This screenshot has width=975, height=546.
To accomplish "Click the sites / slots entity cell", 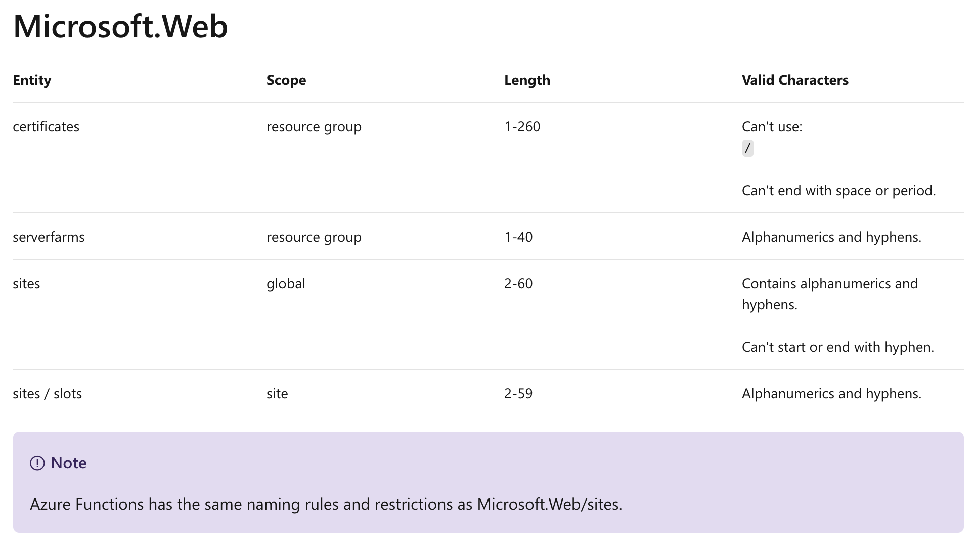I will [x=47, y=394].
